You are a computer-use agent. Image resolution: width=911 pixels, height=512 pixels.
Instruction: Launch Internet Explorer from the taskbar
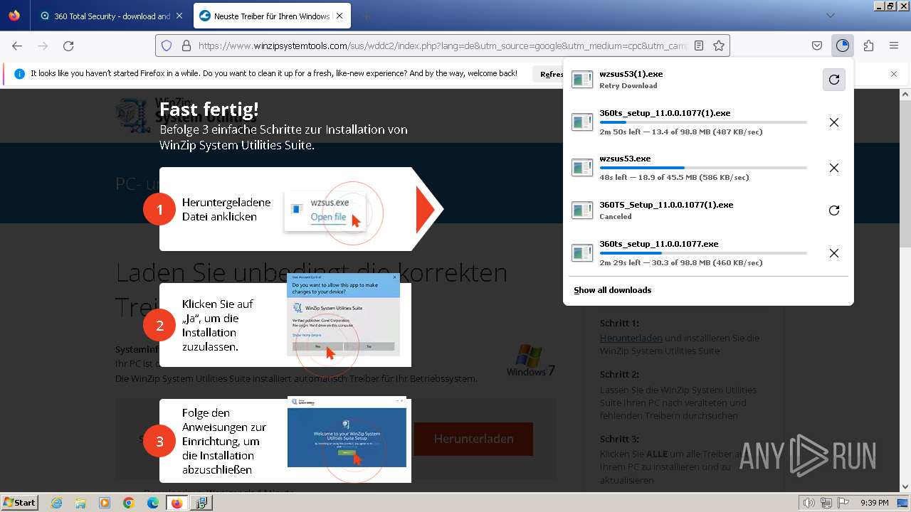point(57,503)
